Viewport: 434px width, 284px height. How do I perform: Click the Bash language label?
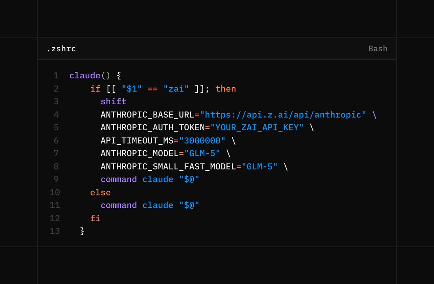point(378,48)
